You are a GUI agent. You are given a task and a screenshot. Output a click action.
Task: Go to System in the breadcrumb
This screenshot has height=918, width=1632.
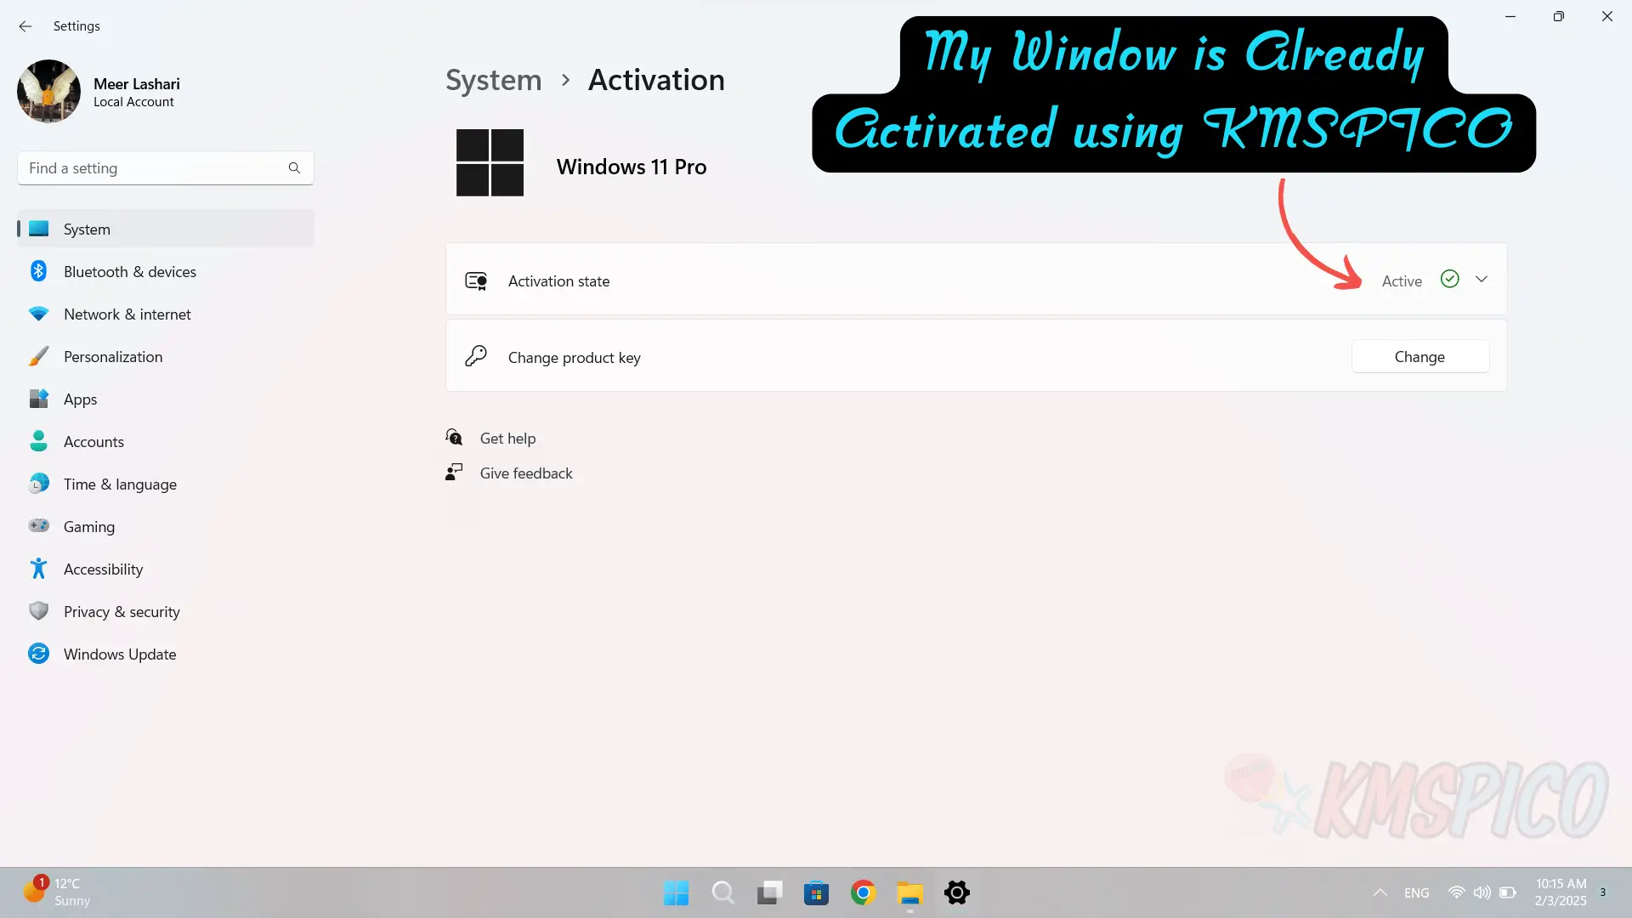point(493,80)
